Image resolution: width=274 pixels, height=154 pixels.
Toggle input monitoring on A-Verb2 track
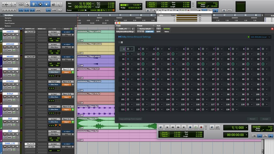[9, 84]
